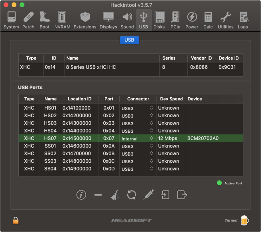Select the HS03 port name cell

50,123
